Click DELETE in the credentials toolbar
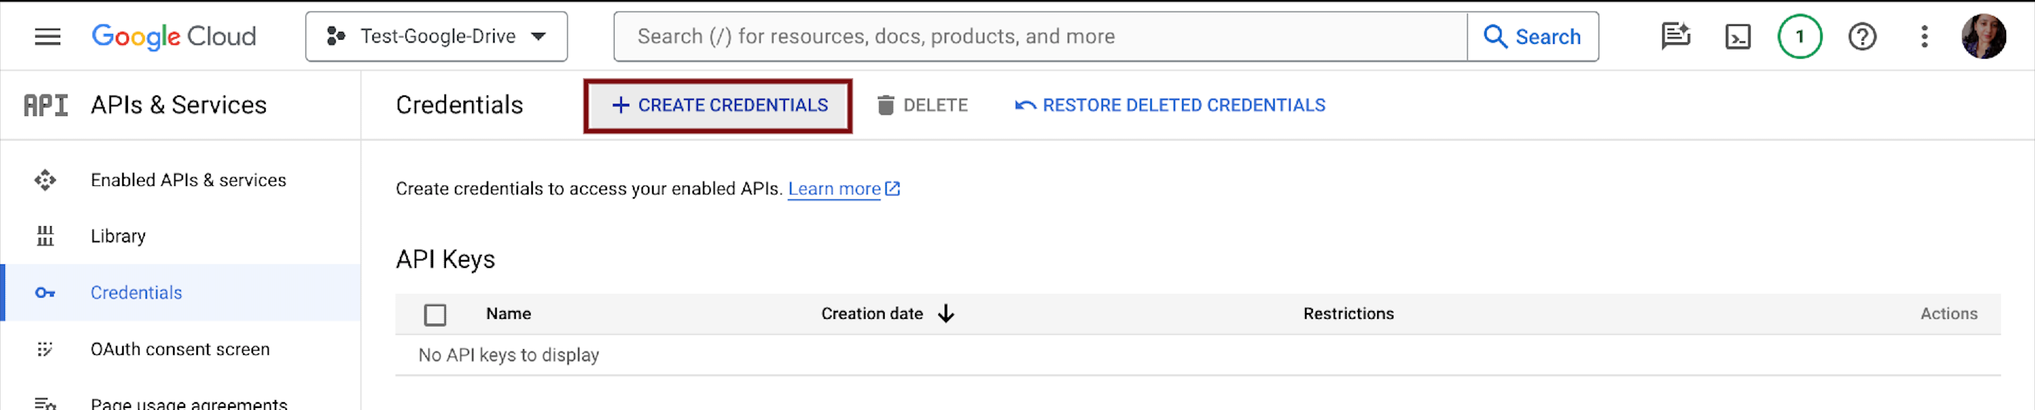Screen dimensions: 2035x410 point(922,105)
